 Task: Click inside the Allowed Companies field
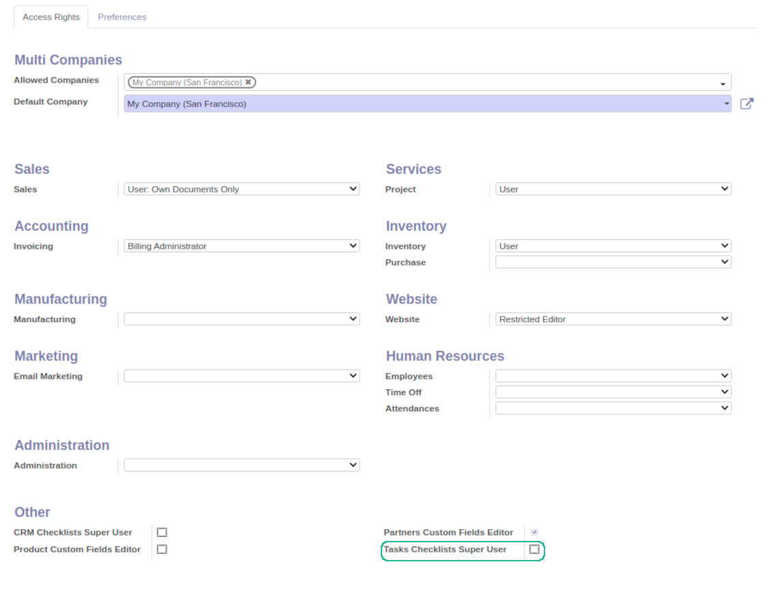point(478,83)
